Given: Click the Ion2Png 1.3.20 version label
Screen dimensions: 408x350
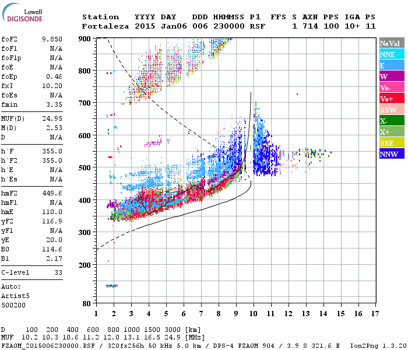Looking at the screenshot, I should pos(378,346).
